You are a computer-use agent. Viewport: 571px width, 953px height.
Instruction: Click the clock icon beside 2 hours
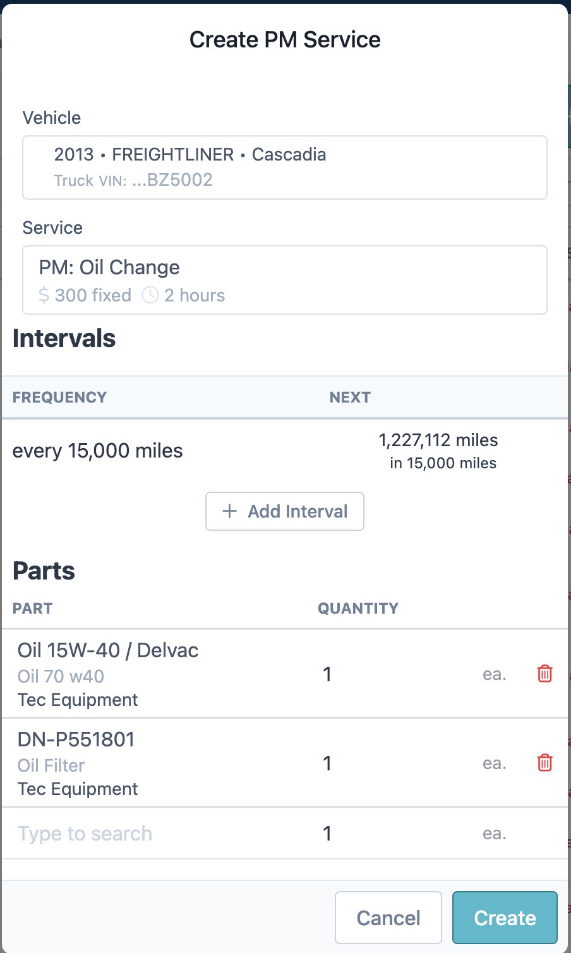(x=150, y=295)
